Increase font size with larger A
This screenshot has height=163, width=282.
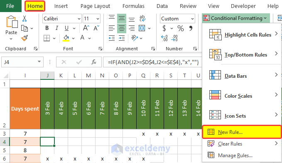point(86,28)
